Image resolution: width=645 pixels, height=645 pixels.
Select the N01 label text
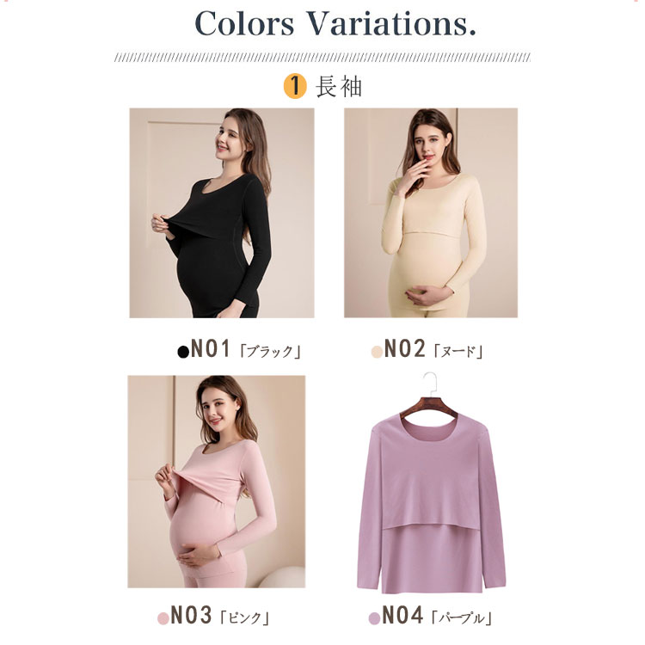tap(211, 349)
